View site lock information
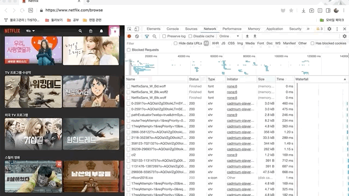The image size is (349, 196). [x=41, y=10]
